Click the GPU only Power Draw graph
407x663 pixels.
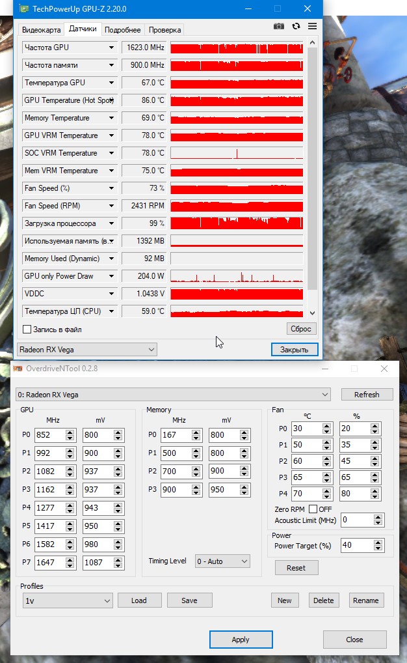click(237, 276)
